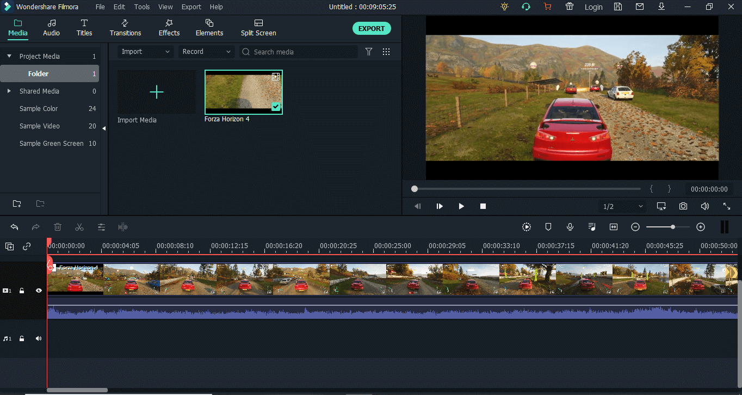Click the delete folder icon
742x395 pixels.
click(40, 203)
